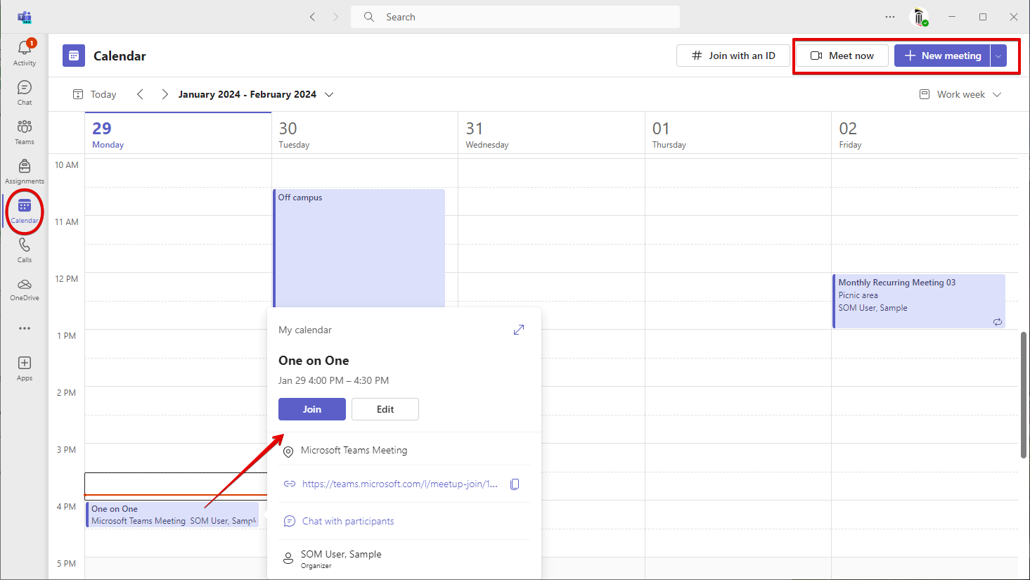Open Assignments in the left rail
This screenshot has width=1030, height=580.
click(25, 171)
